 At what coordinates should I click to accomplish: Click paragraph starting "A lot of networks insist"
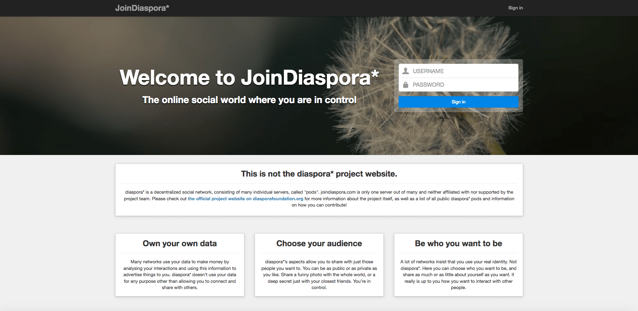pyautogui.click(x=458, y=275)
